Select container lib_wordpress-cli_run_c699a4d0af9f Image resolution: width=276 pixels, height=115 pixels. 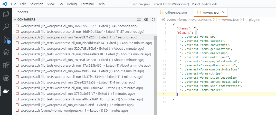coord(83,105)
